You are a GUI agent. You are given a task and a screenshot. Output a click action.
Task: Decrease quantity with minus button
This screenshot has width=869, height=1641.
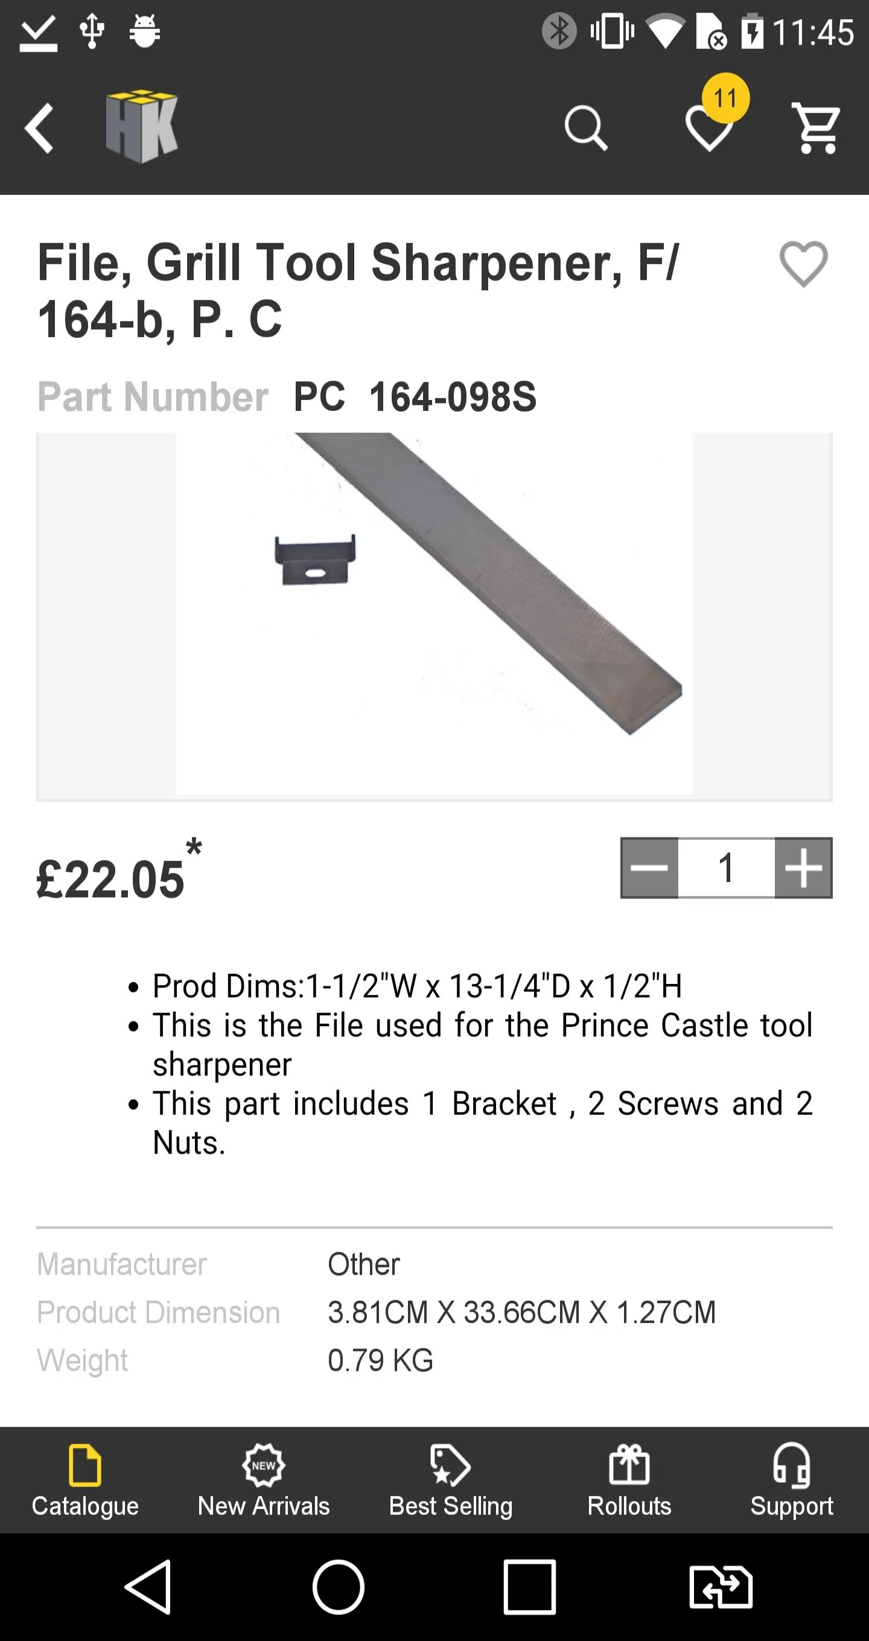(650, 868)
